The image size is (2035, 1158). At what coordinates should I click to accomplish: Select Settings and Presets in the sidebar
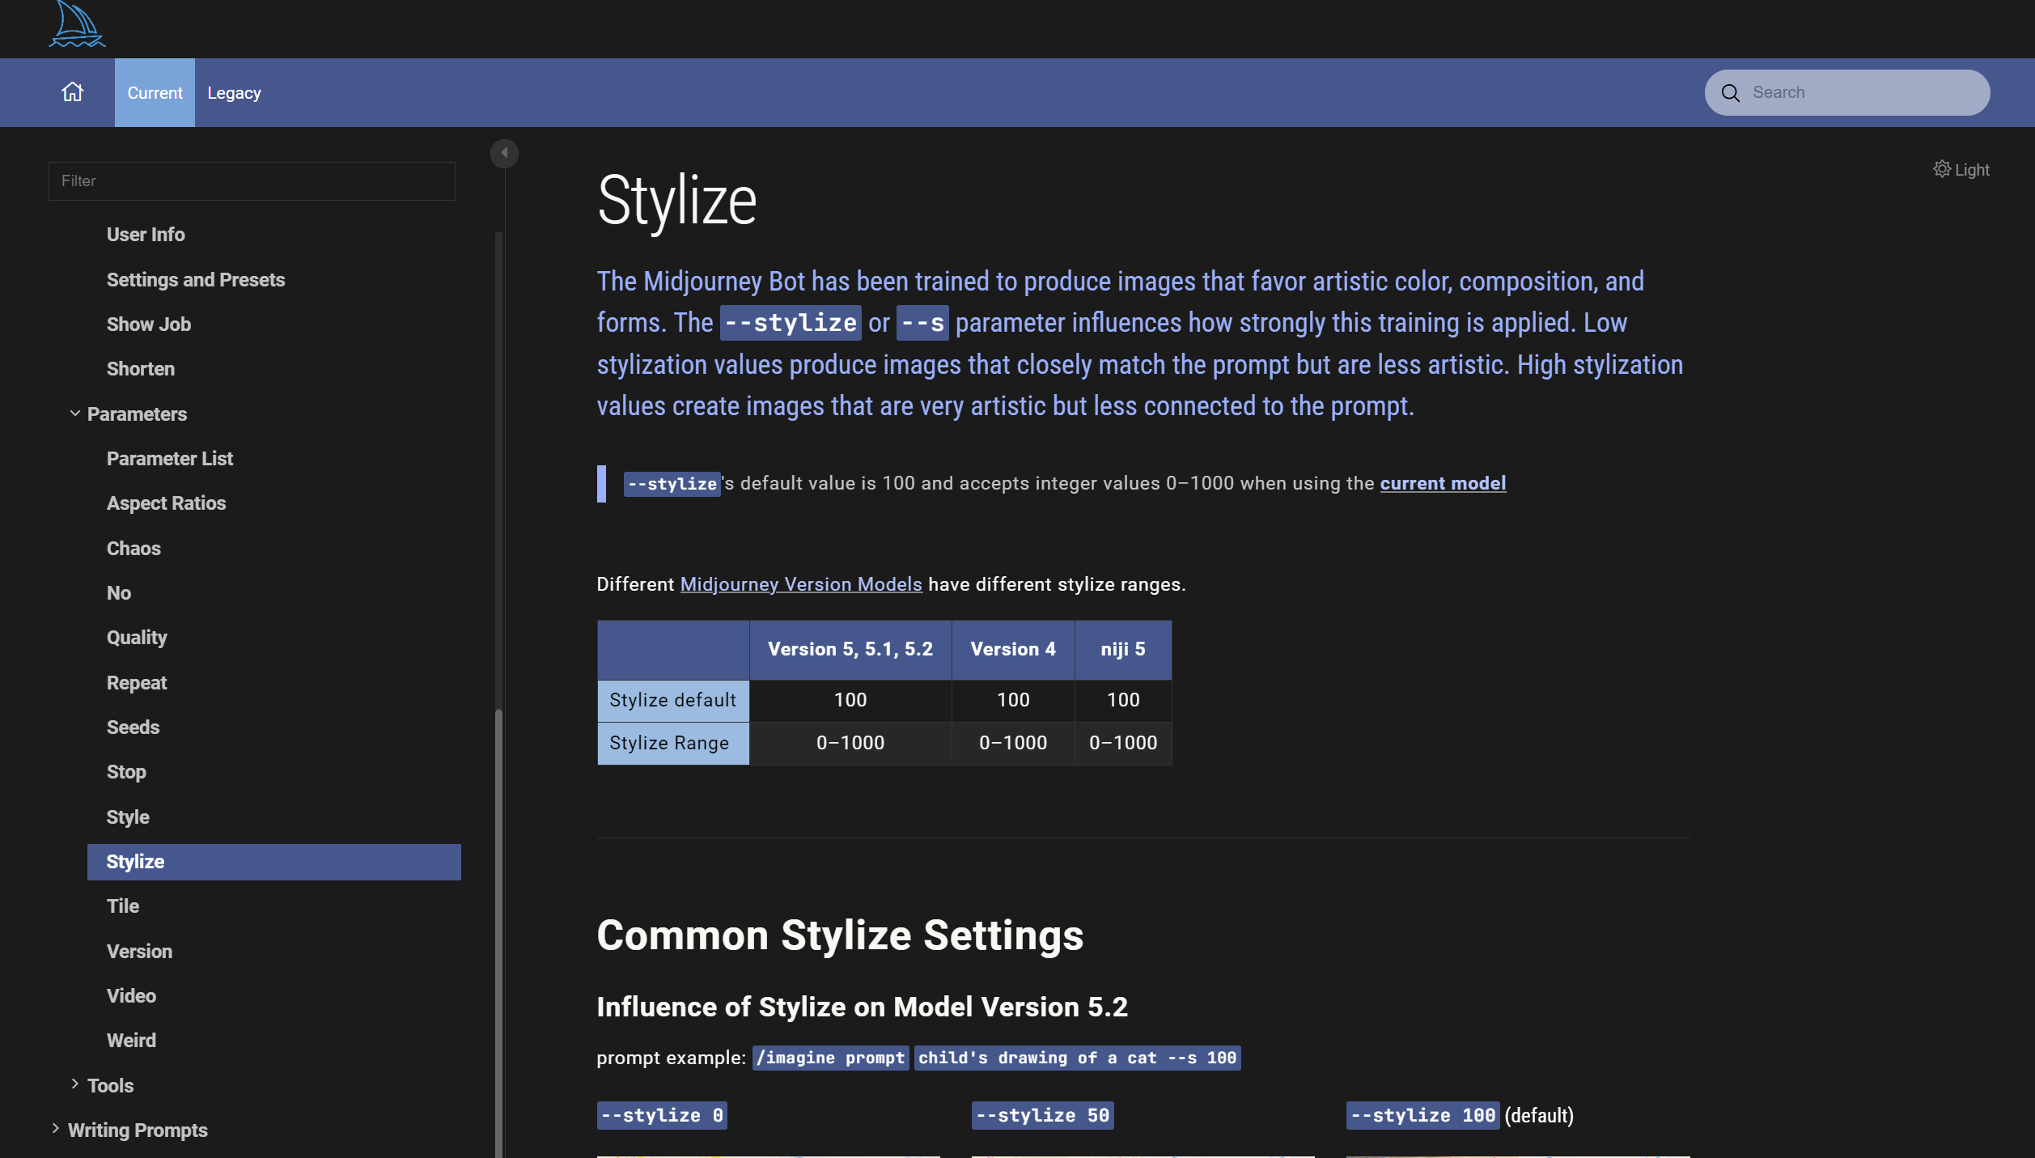coord(195,280)
